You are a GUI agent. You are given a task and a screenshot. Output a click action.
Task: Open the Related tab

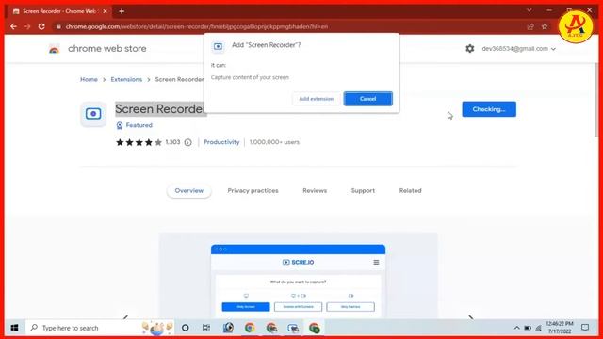411,190
